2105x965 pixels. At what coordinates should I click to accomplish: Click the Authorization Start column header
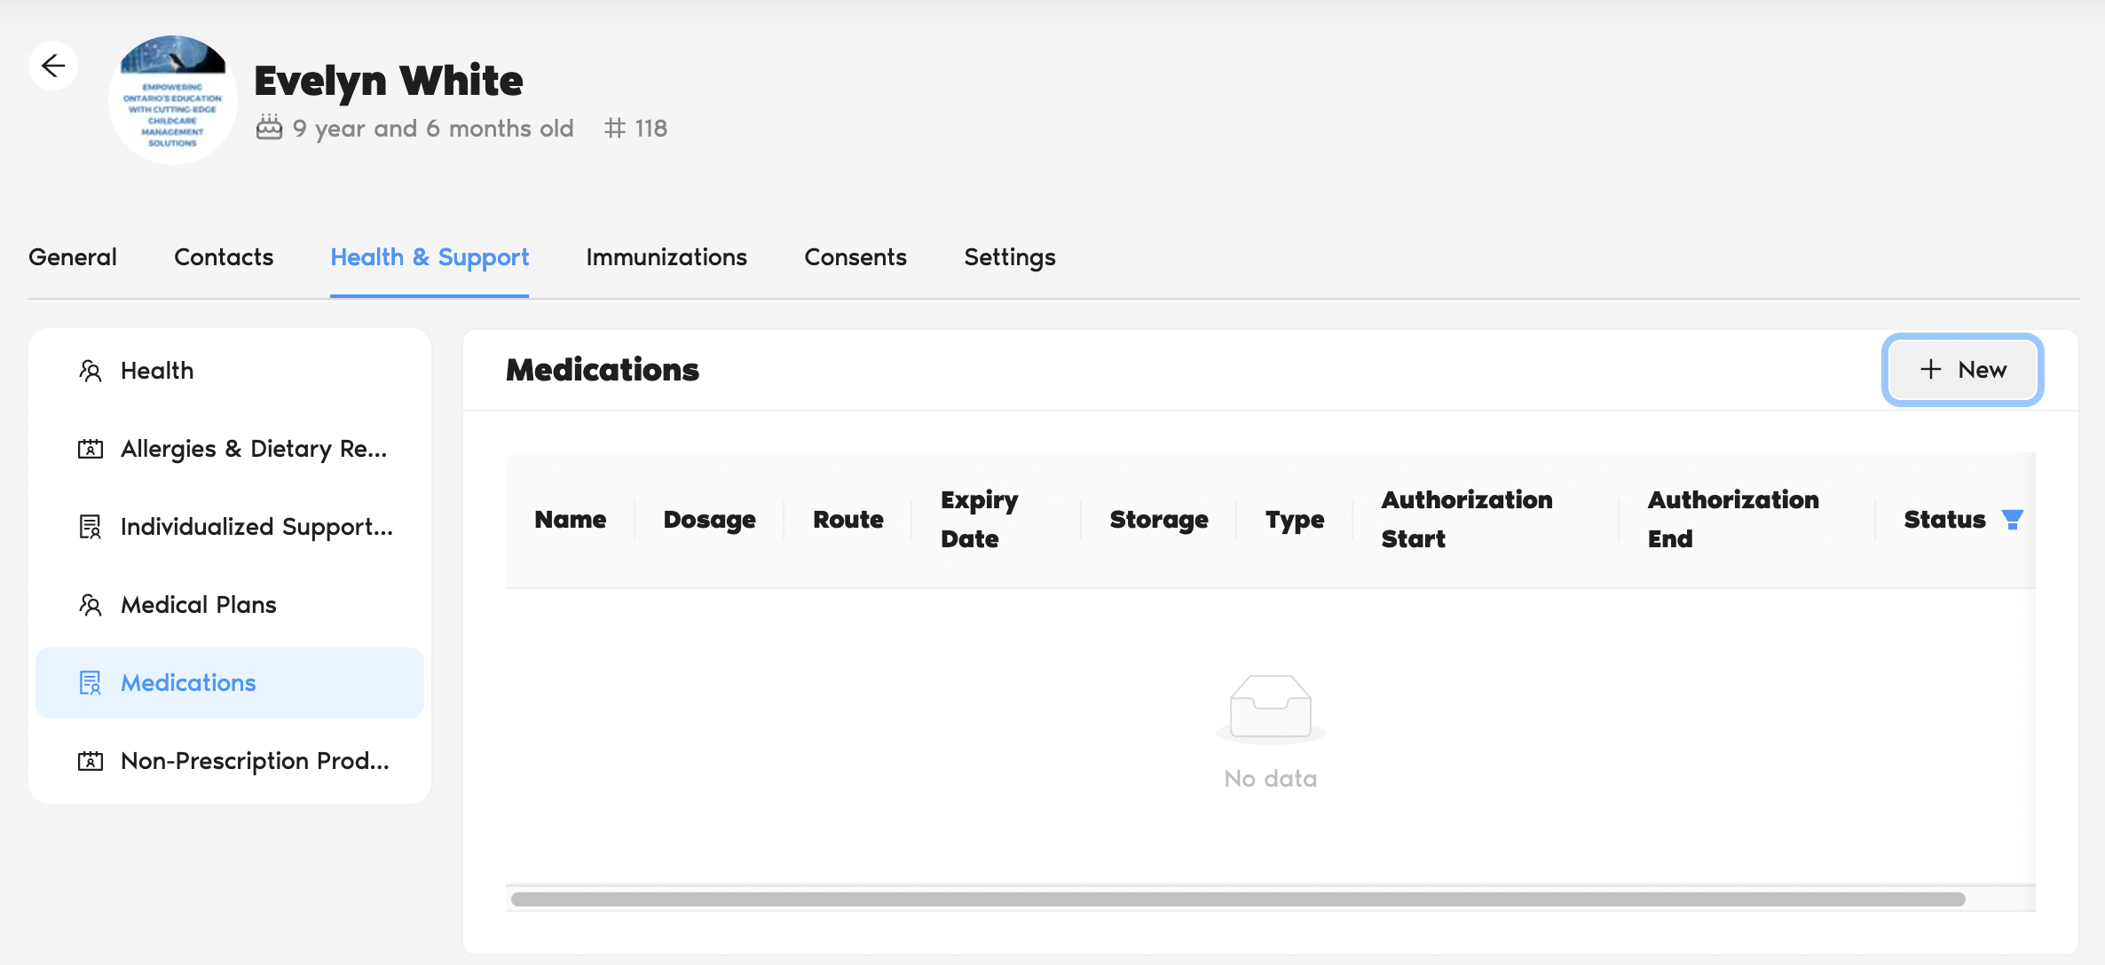(1466, 520)
